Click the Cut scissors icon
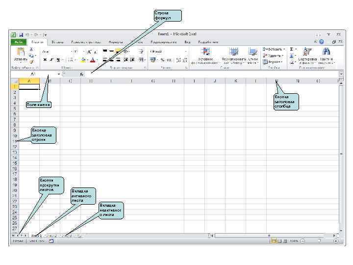Screen dimensions: 353x265 pos(31,50)
